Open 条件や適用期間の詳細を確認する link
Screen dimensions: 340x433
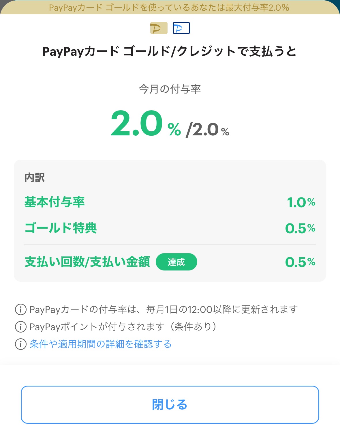click(101, 344)
